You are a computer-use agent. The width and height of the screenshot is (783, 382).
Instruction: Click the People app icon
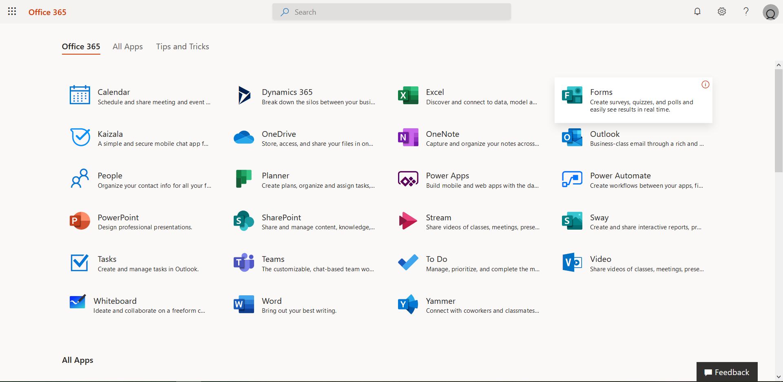(80, 179)
